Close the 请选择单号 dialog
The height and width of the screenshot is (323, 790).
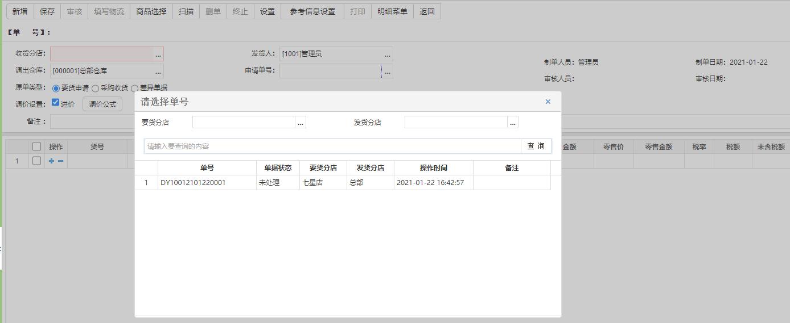pos(548,102)
